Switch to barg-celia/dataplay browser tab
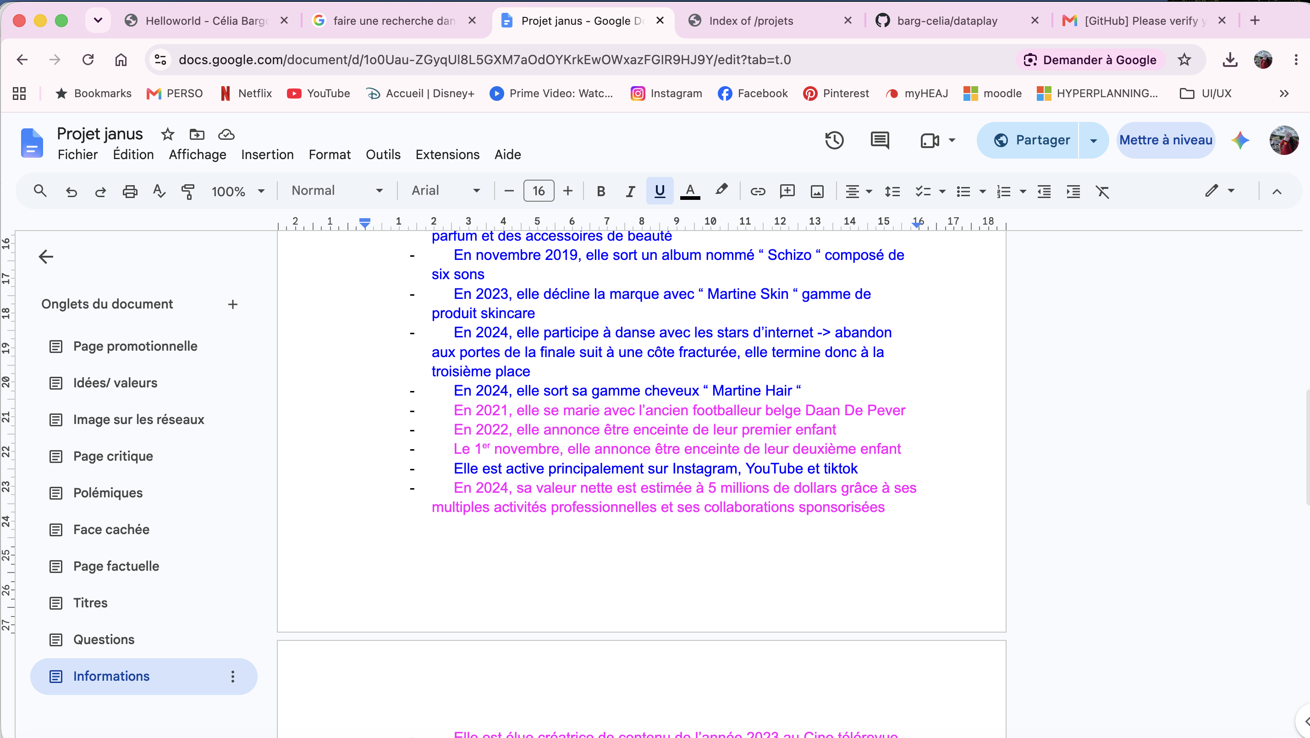This screenshot has height=738, width=1310. [x=947, y=21]
